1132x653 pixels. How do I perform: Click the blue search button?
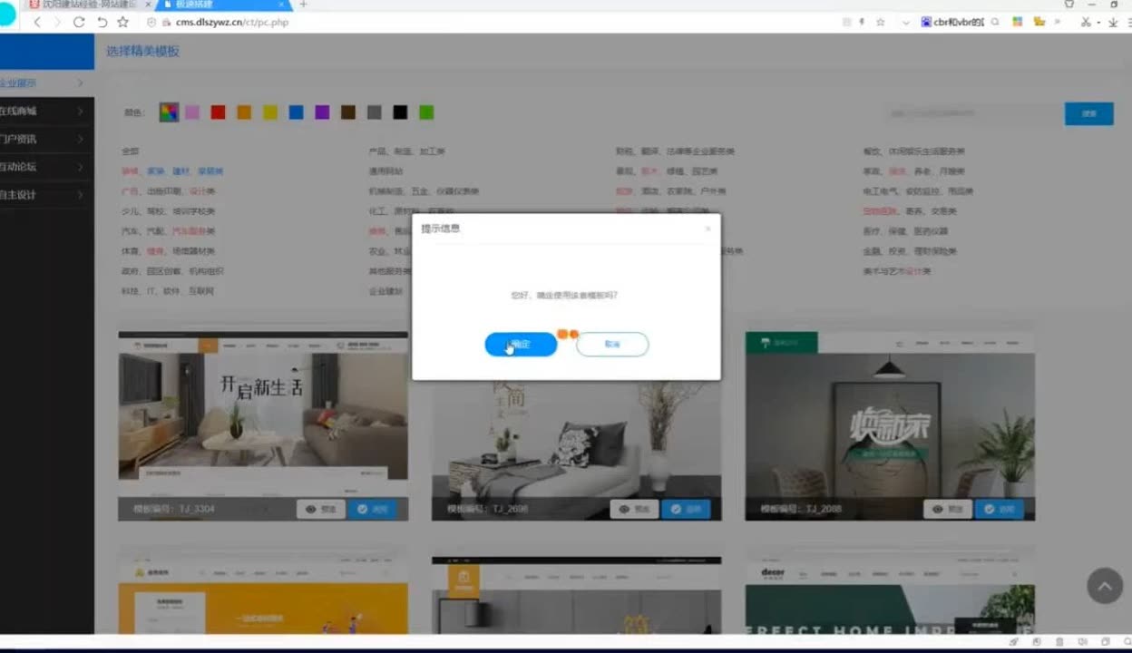coord(1089,113)
